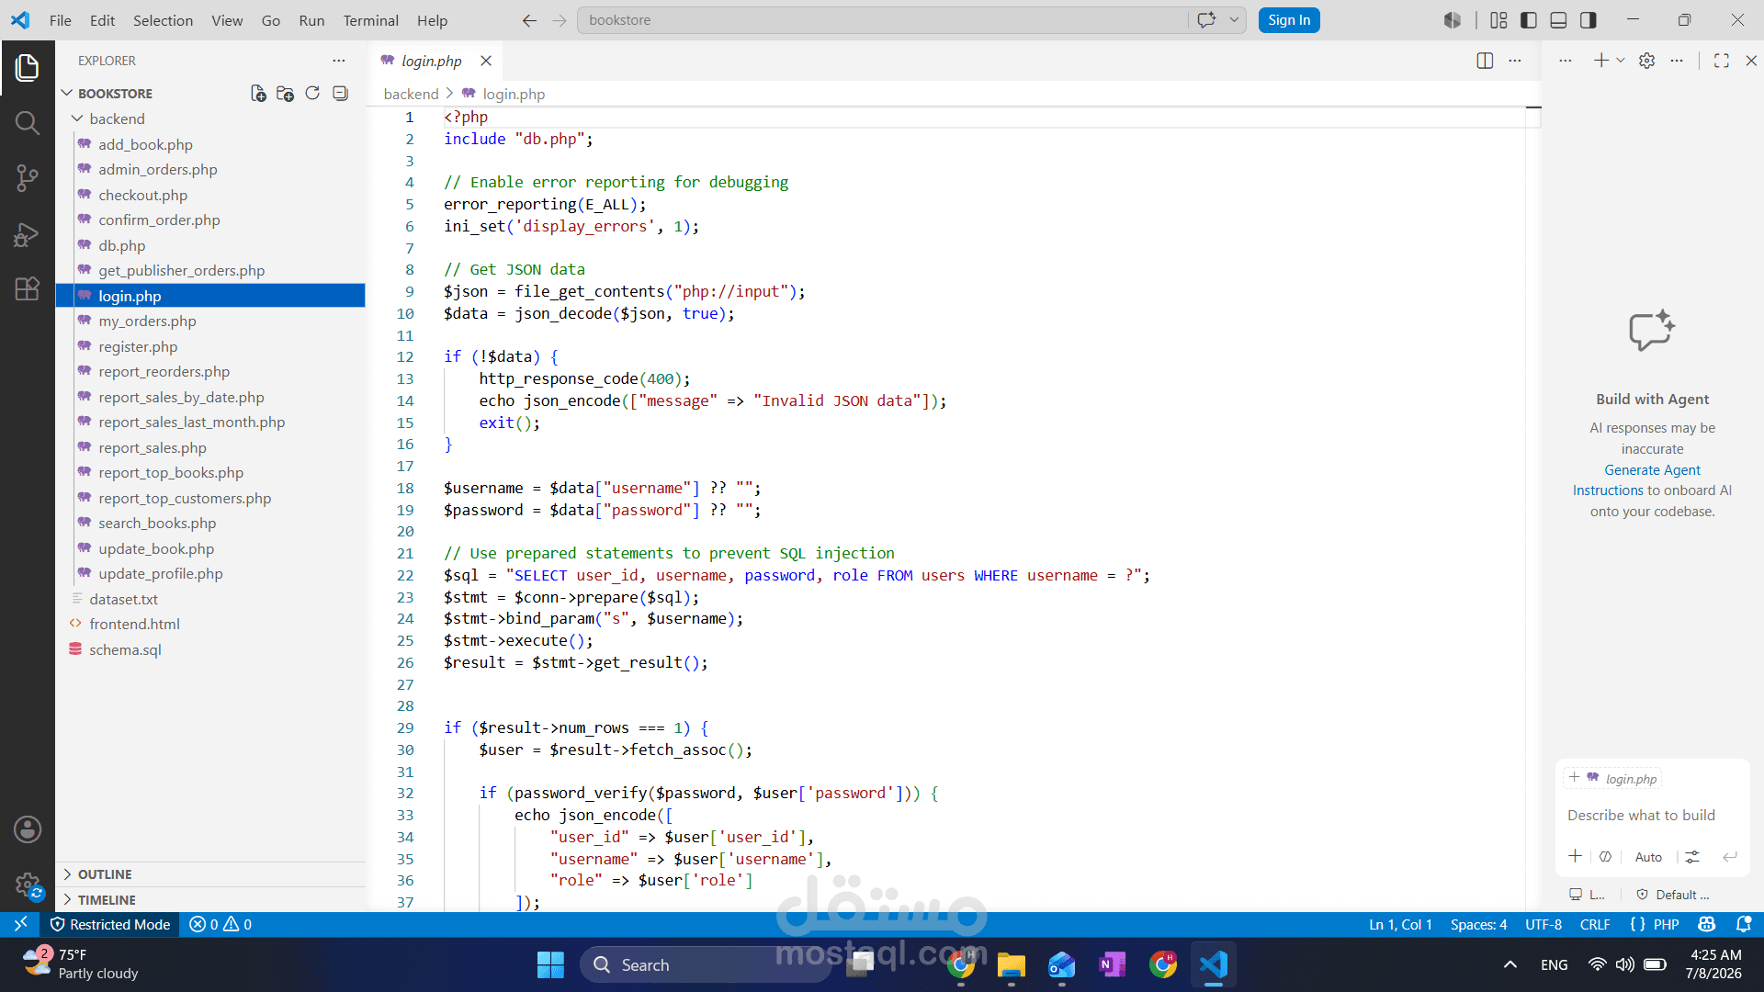This screenshot has height=992, width=1764.
Task: Click the Describe what to build input
Action: [1641, 816]
